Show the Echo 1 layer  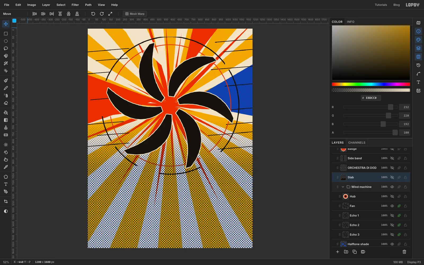click(x=392, y=215)
